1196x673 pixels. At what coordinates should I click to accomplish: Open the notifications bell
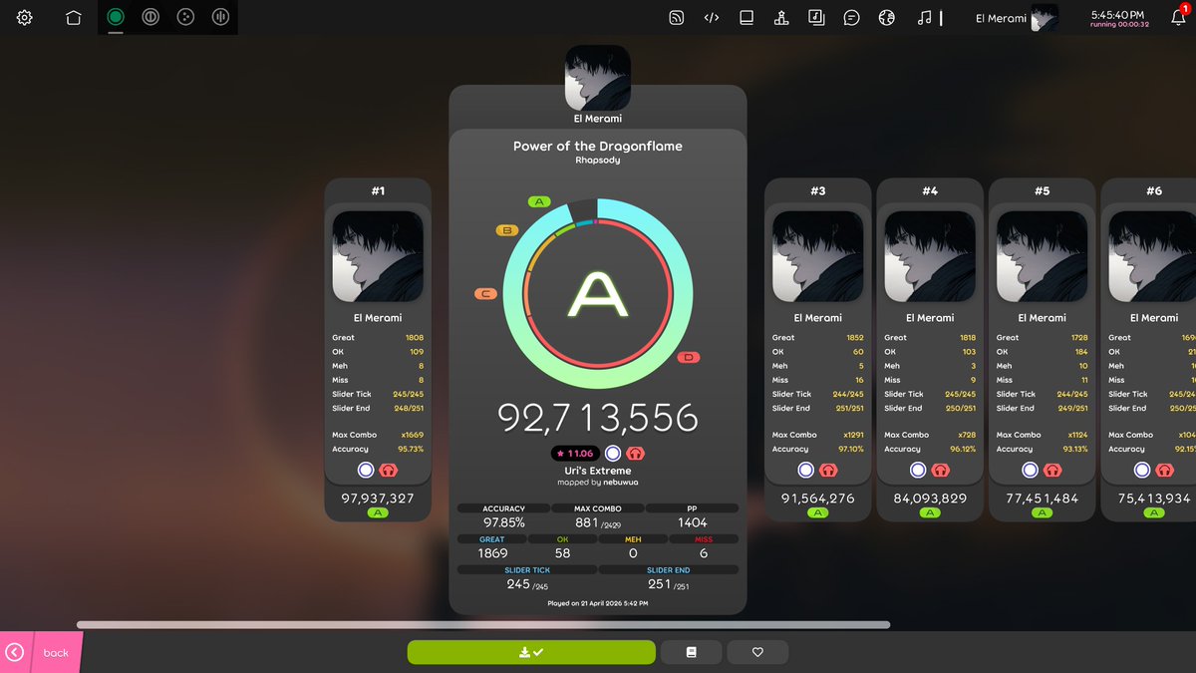[1178, 17]
